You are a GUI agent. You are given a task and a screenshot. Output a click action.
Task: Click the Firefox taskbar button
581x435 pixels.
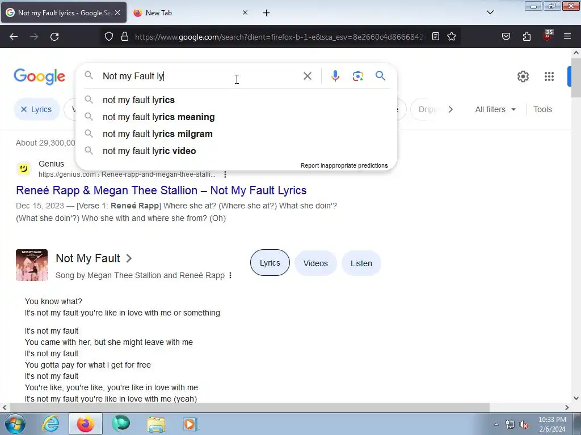[x=86, y=424]
